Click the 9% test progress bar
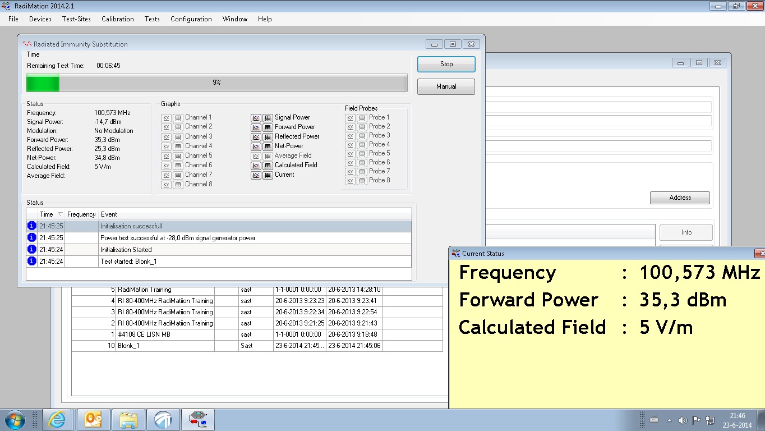The height and width of the screenshot is (431, 765). click(x=216, y=82)
